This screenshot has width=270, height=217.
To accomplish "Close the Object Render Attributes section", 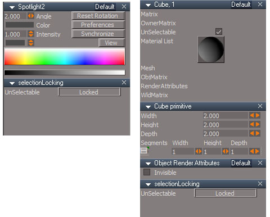I will [x=260, y=163].
